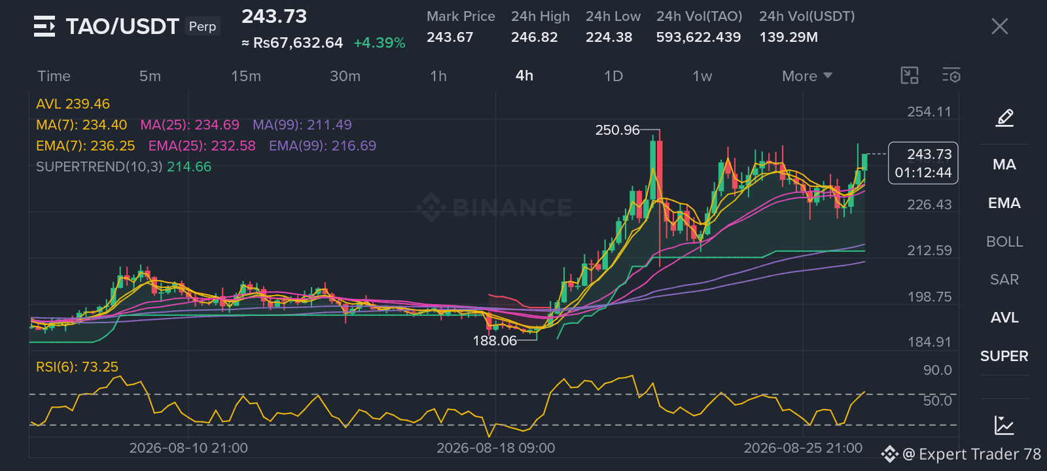
Task: Click the Mark Price value 243.67
Action: [450, 37]
